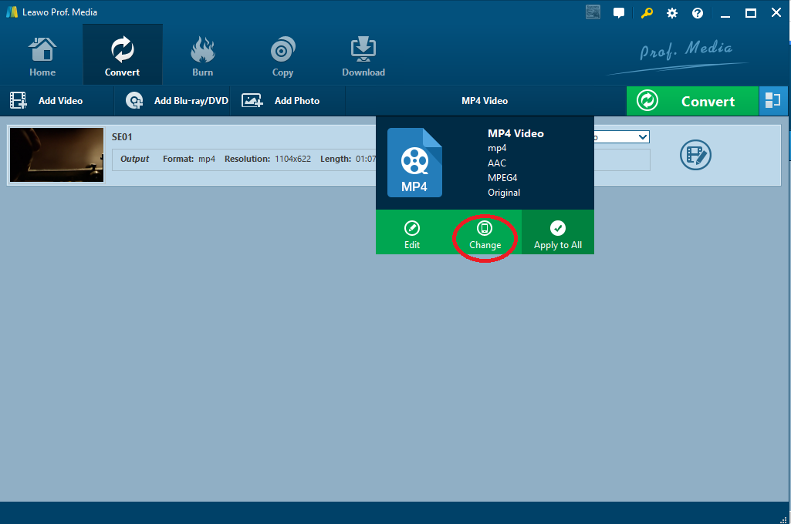Switch to the Burn tab
Screen dimensions: 791x524
pyautogui.click(x=202, y=57)
